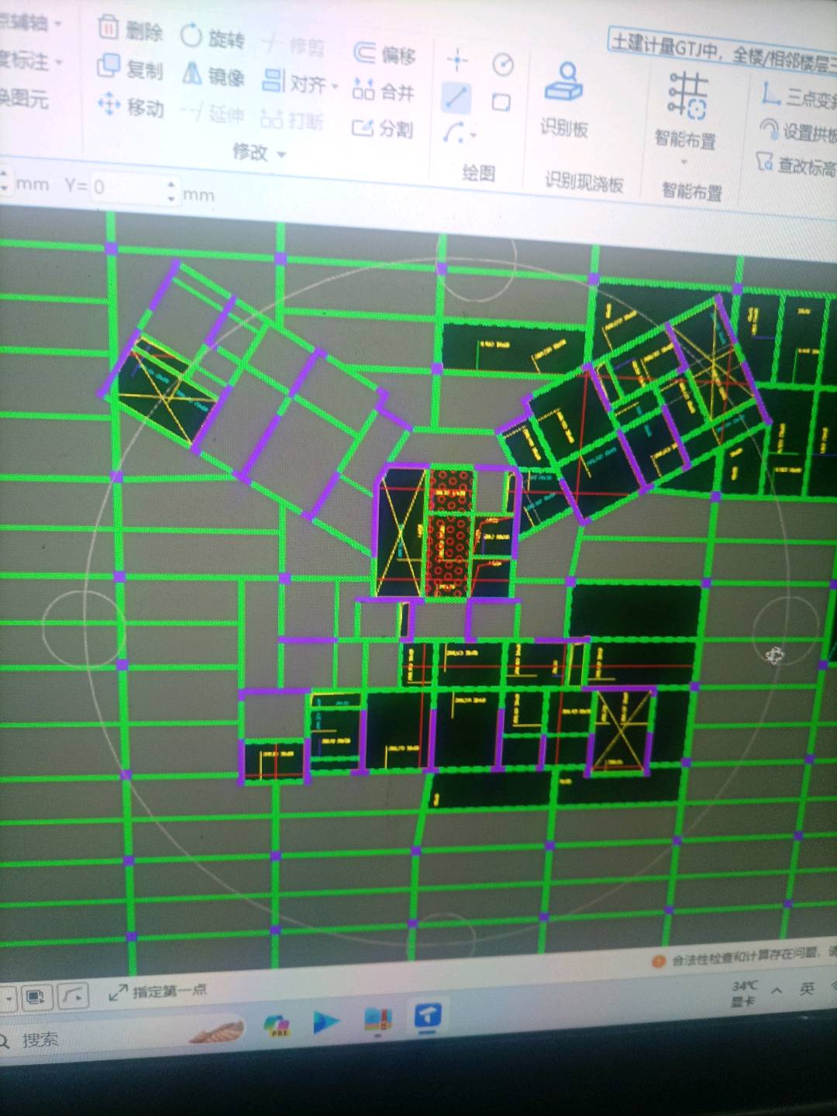The width and height of the screenshot is (837, 1116).
Task: Click the 设置拱板 tool
Action: [798, 131]
